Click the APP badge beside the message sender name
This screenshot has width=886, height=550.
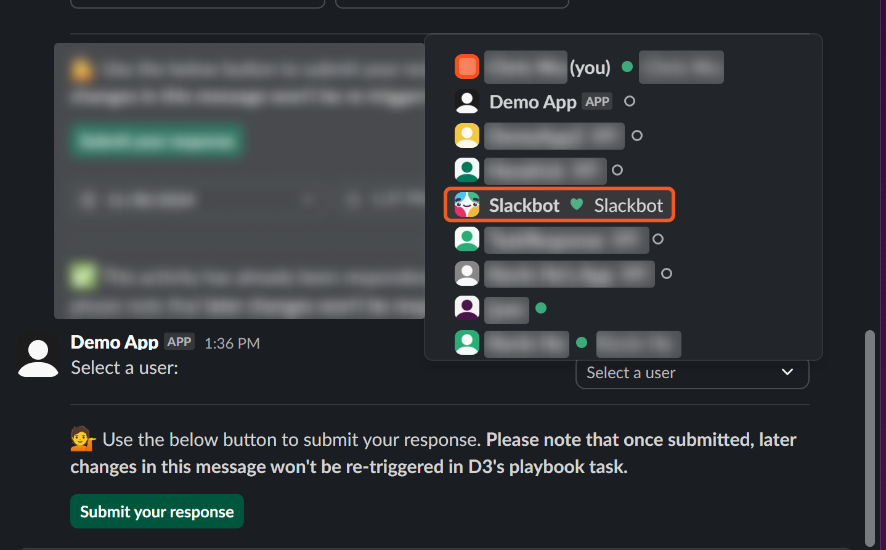(x=179, y=342)
